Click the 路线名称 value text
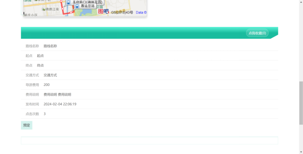The image size is (303, 154). 50,46
